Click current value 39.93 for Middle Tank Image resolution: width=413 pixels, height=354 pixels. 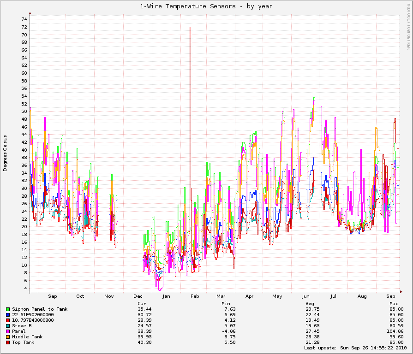(x=144, y=337)
